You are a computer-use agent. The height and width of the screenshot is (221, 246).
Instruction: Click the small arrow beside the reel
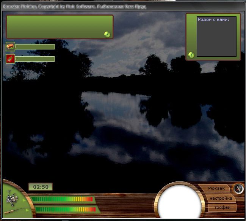click(25, 199)
